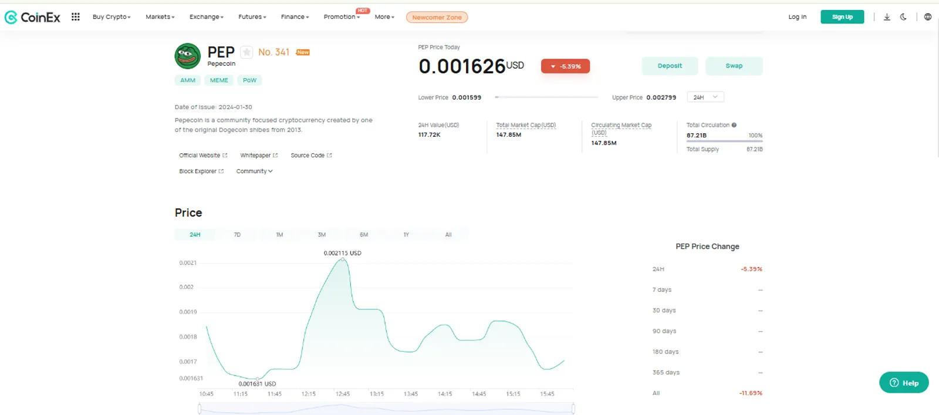Click the 365 days price change row
The image size is (939, 415).
click(x=707, y=373)
